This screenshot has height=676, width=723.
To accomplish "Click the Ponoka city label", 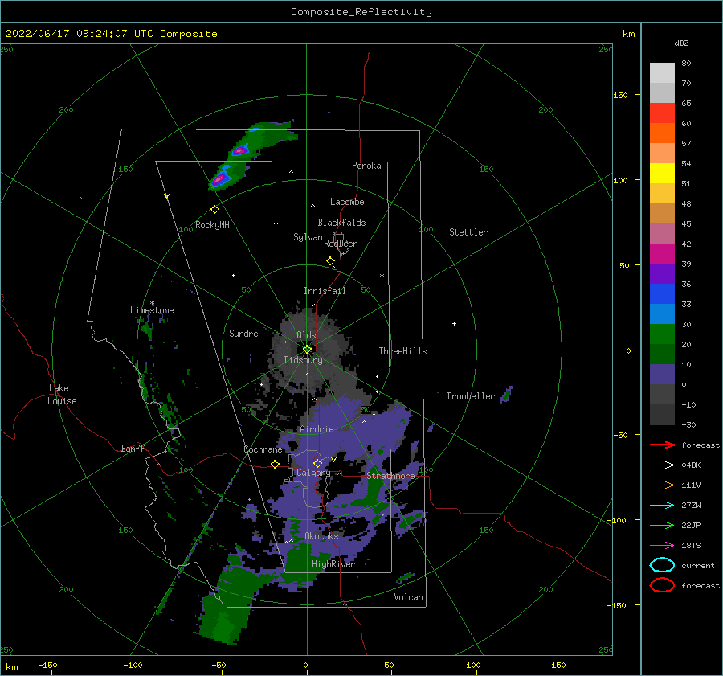I will pos(366,166).
